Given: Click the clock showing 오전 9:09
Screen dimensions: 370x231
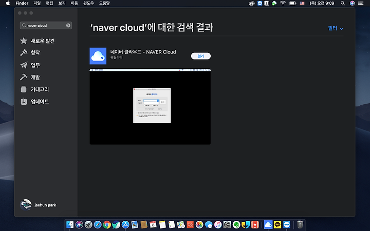Looking at the screenshot, I should [x=322, y=3].
